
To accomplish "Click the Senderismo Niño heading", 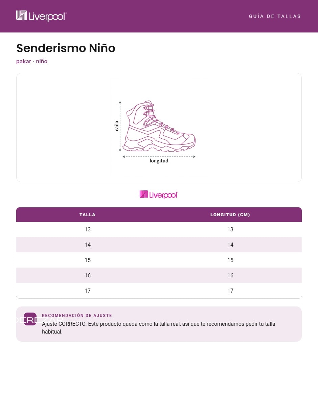I will [x=66, y=48].
